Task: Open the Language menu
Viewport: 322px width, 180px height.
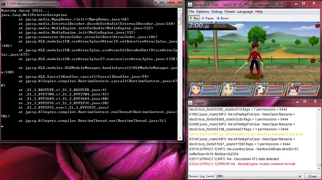Action: [245, 12]
